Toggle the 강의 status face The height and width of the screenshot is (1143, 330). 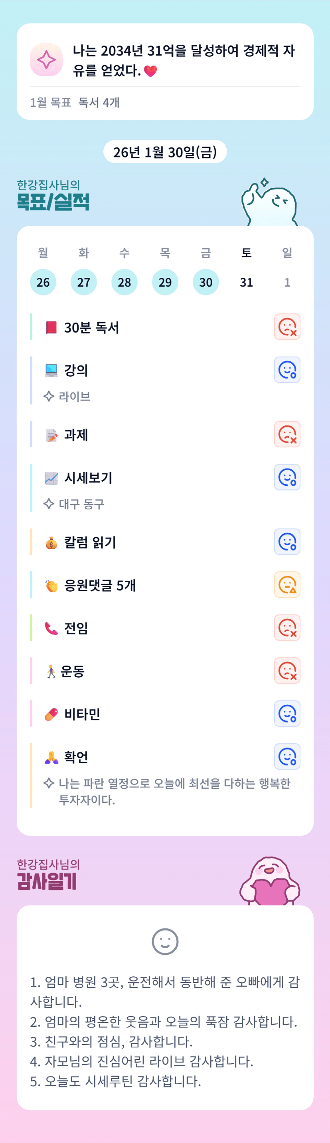click(287, 370)
